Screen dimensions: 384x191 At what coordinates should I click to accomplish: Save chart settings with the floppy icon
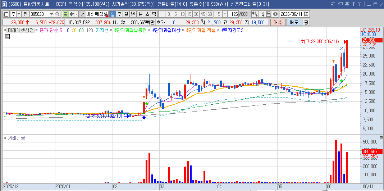click(269, 14)
